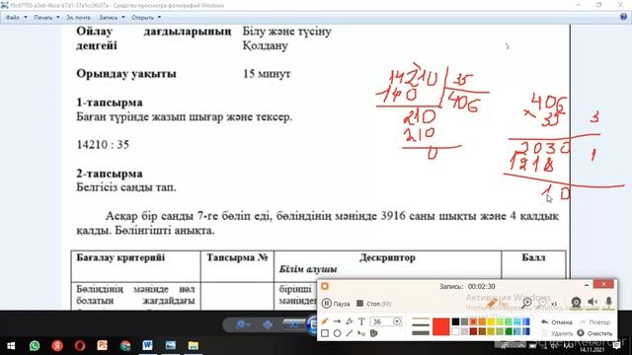Click the Отмена undo button
This screenshot has height=355, width=632.
tap(557, 322)
